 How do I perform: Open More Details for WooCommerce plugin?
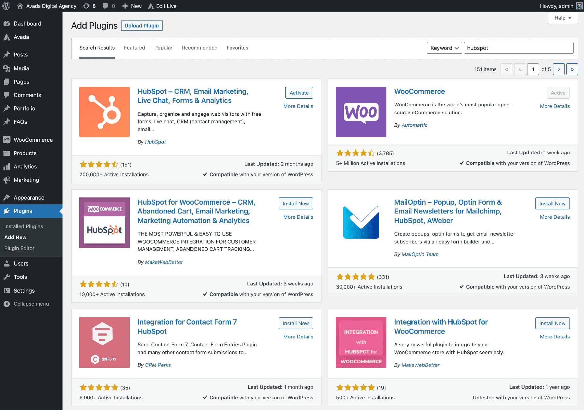click(x=555, y=106)
